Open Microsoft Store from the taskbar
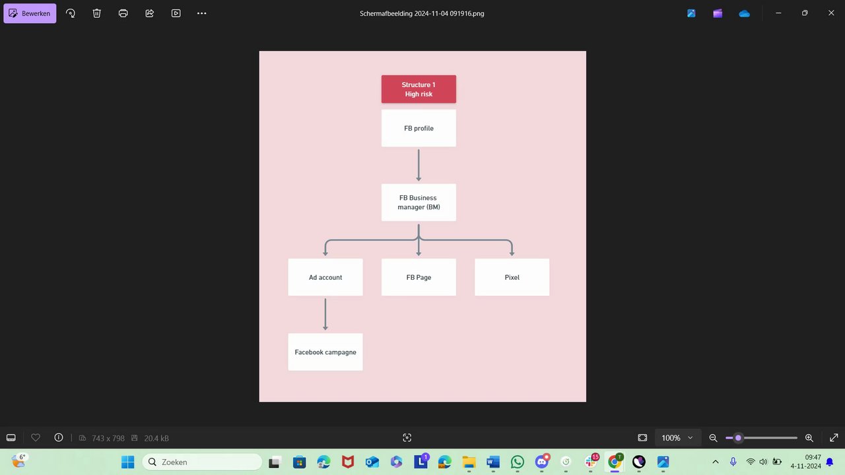This screenshot has height=475, width=845. (299, 462)
